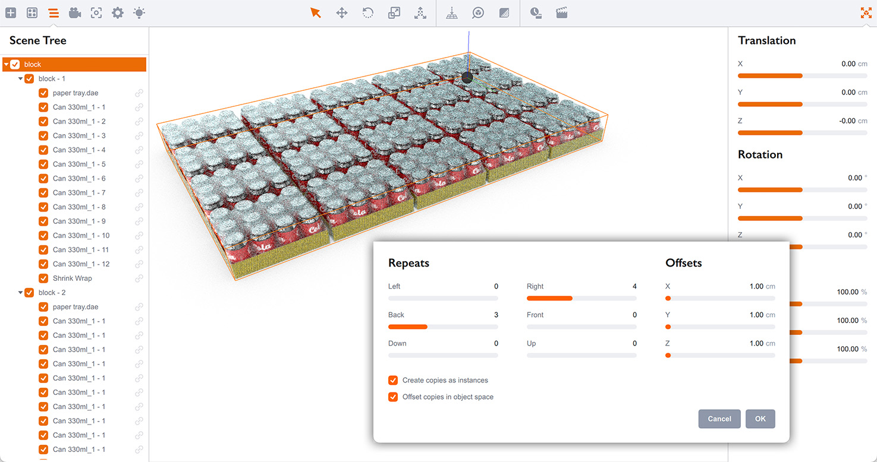Click the Translation Z value -0.00
This screenshot has height=462, width=877.
pos(847,121)
